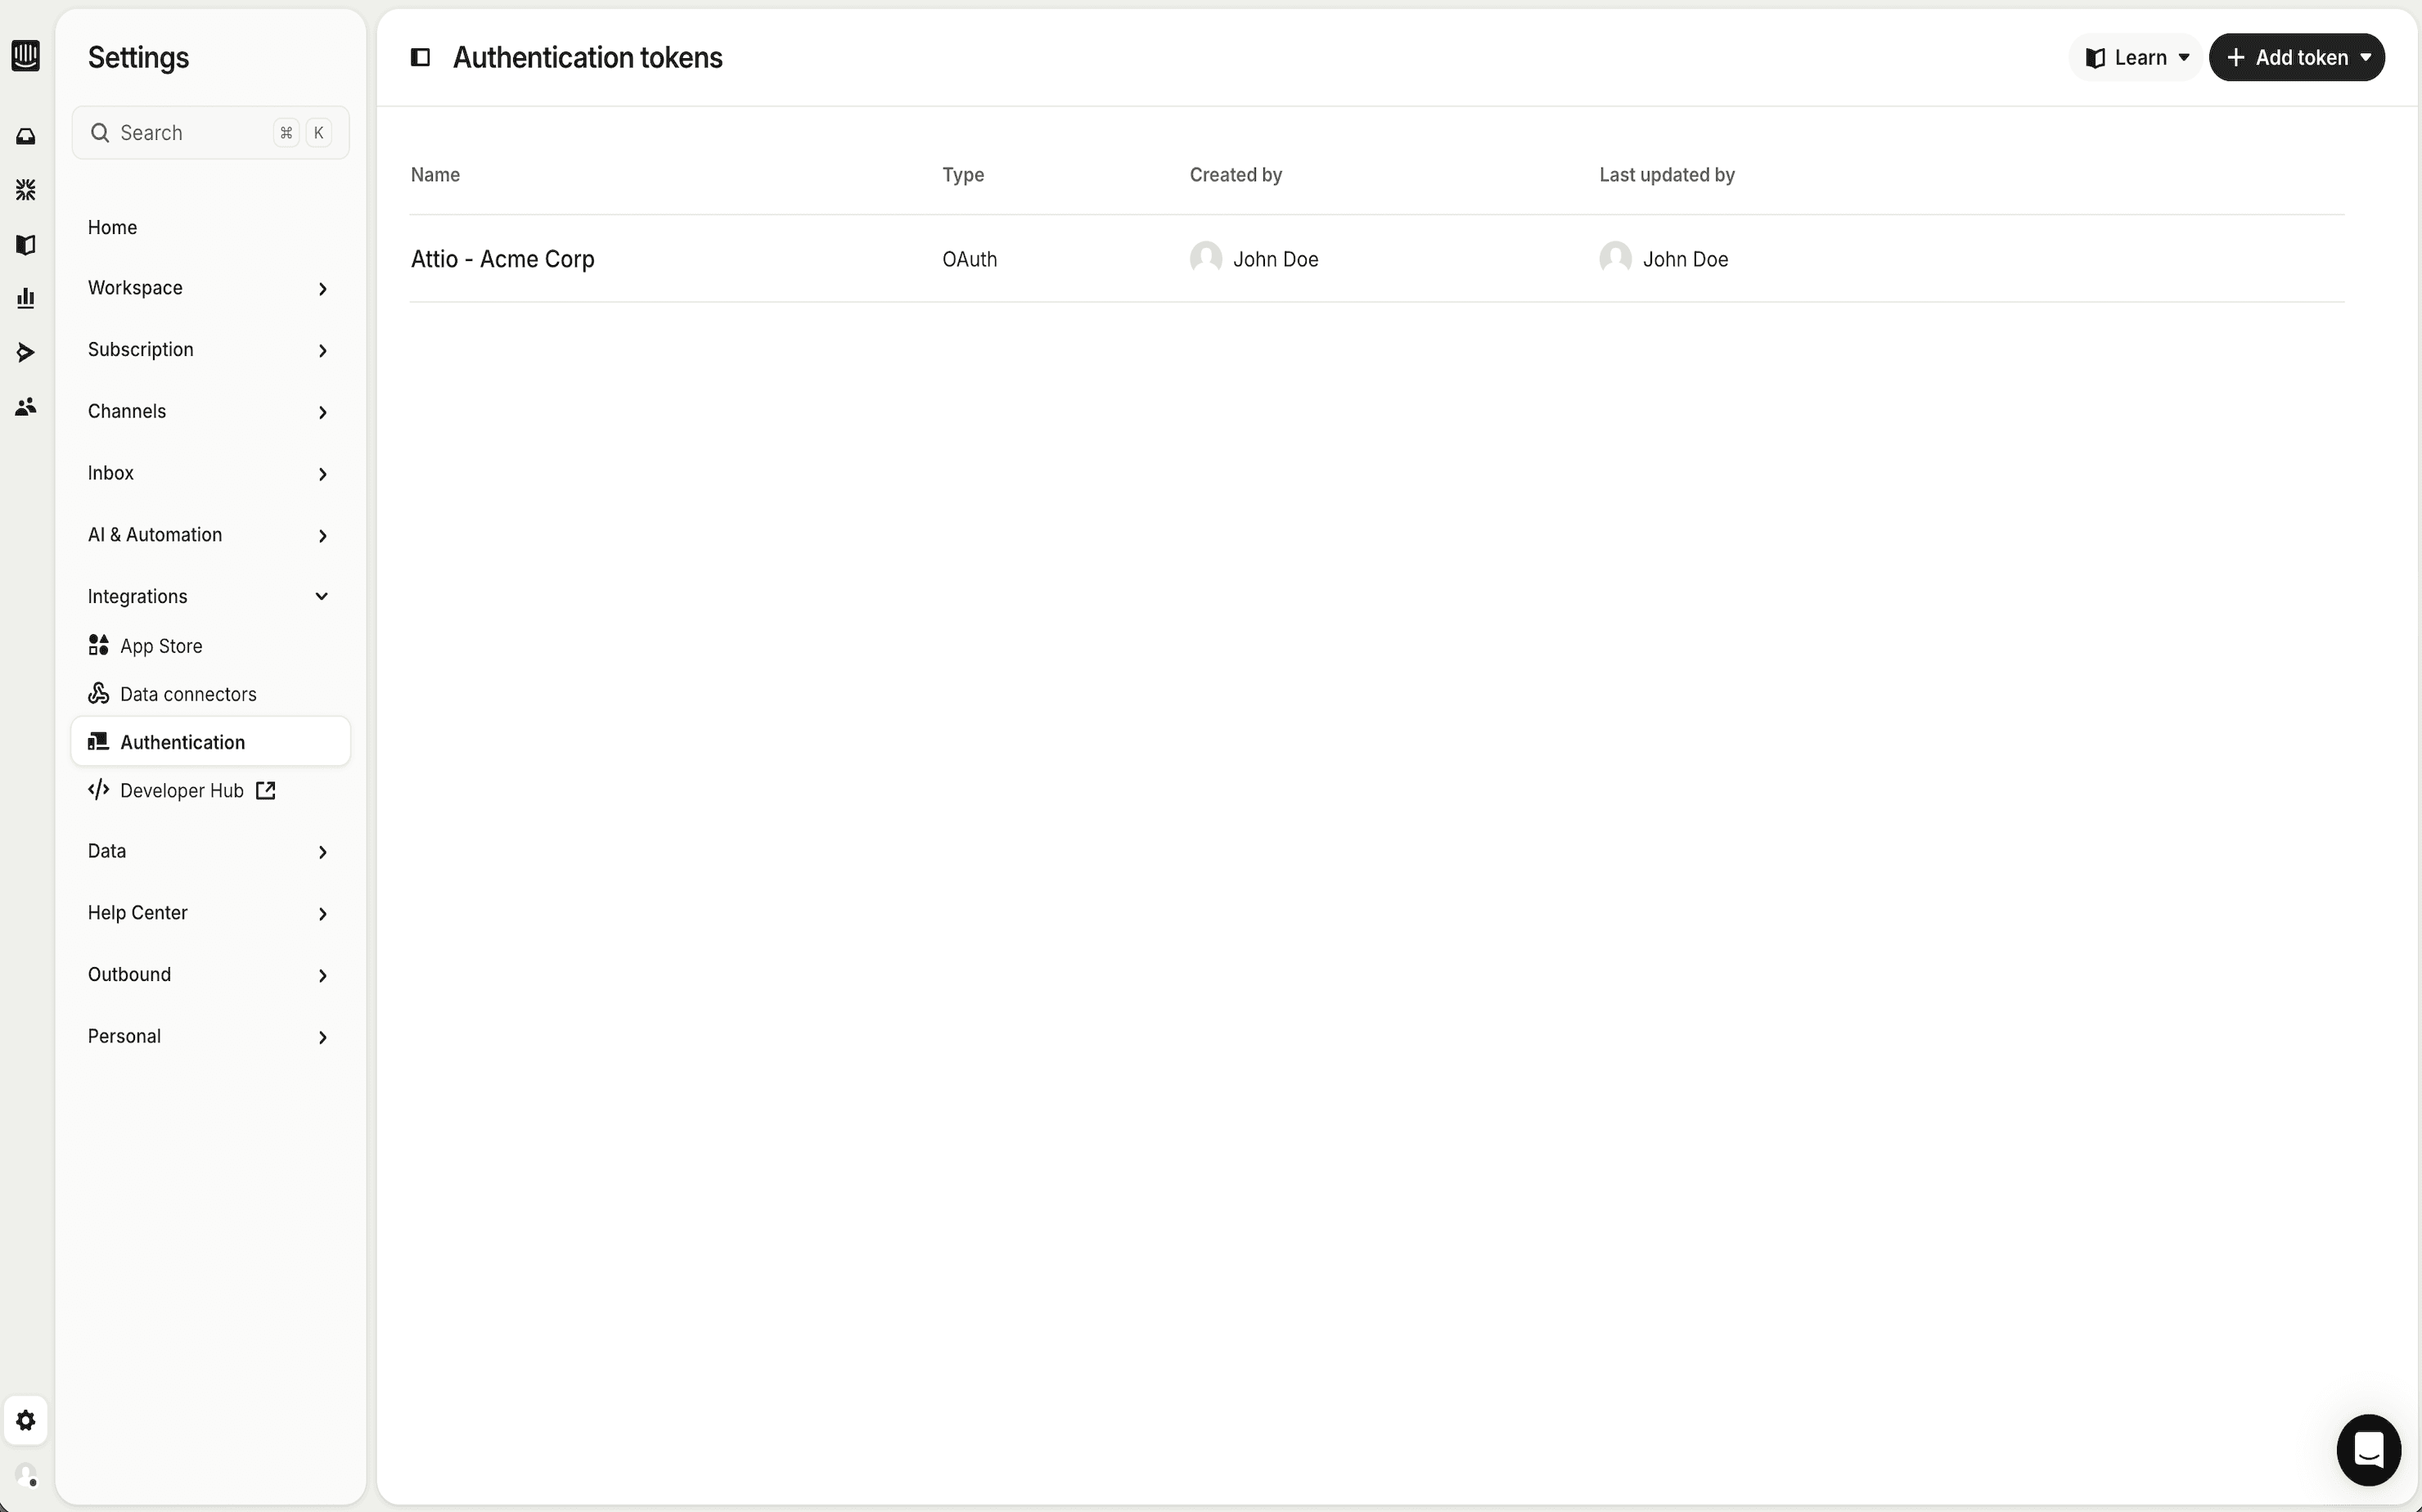This screenshot has height=1512, width=2422.
Task: Open Contacts using the people icon
Action: (26, 406)
